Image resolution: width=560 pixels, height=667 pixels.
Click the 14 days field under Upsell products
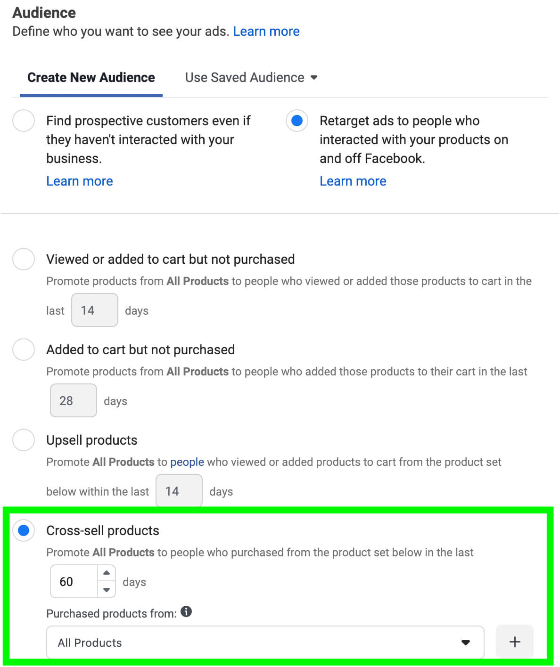(179, 491)
